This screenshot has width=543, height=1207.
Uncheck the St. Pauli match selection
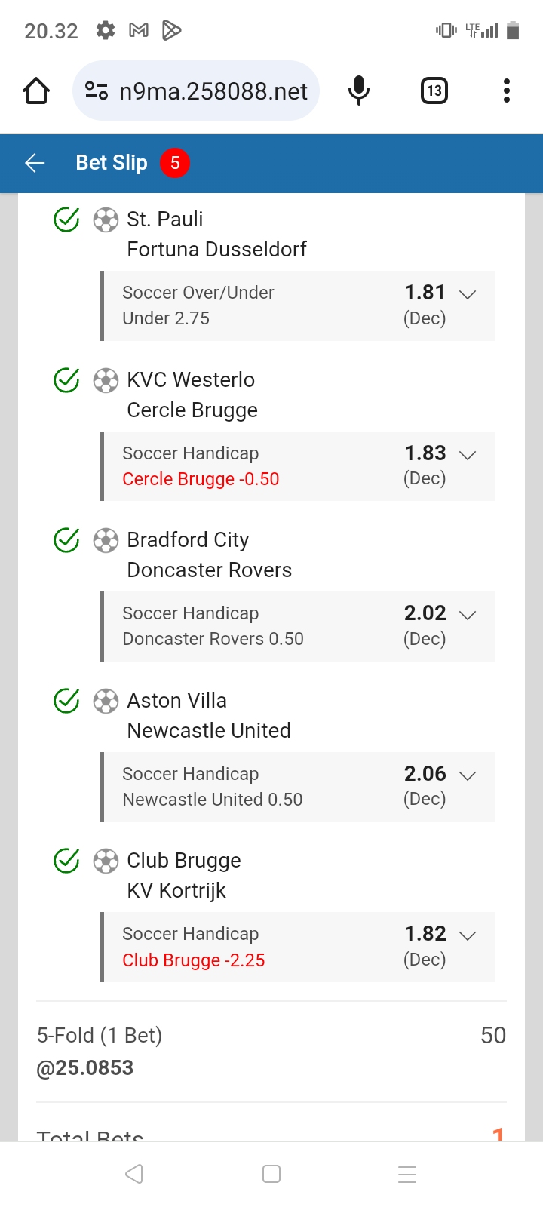(67, 220)
